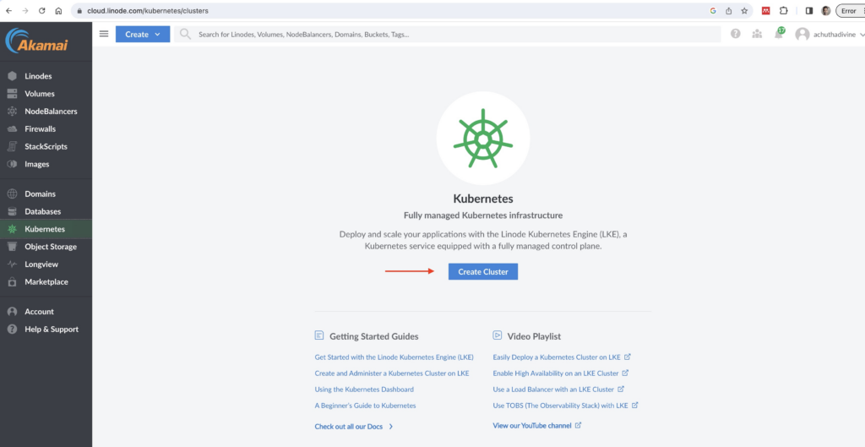This screenshot has width=865, height=447.
Task: Click the large Kubernetes wheel logo
Action: (x=482, y=138)
